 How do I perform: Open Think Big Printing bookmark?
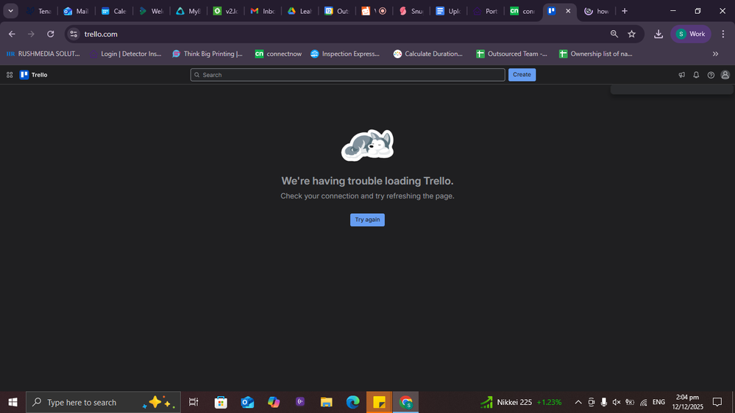[x=207, y=54]
